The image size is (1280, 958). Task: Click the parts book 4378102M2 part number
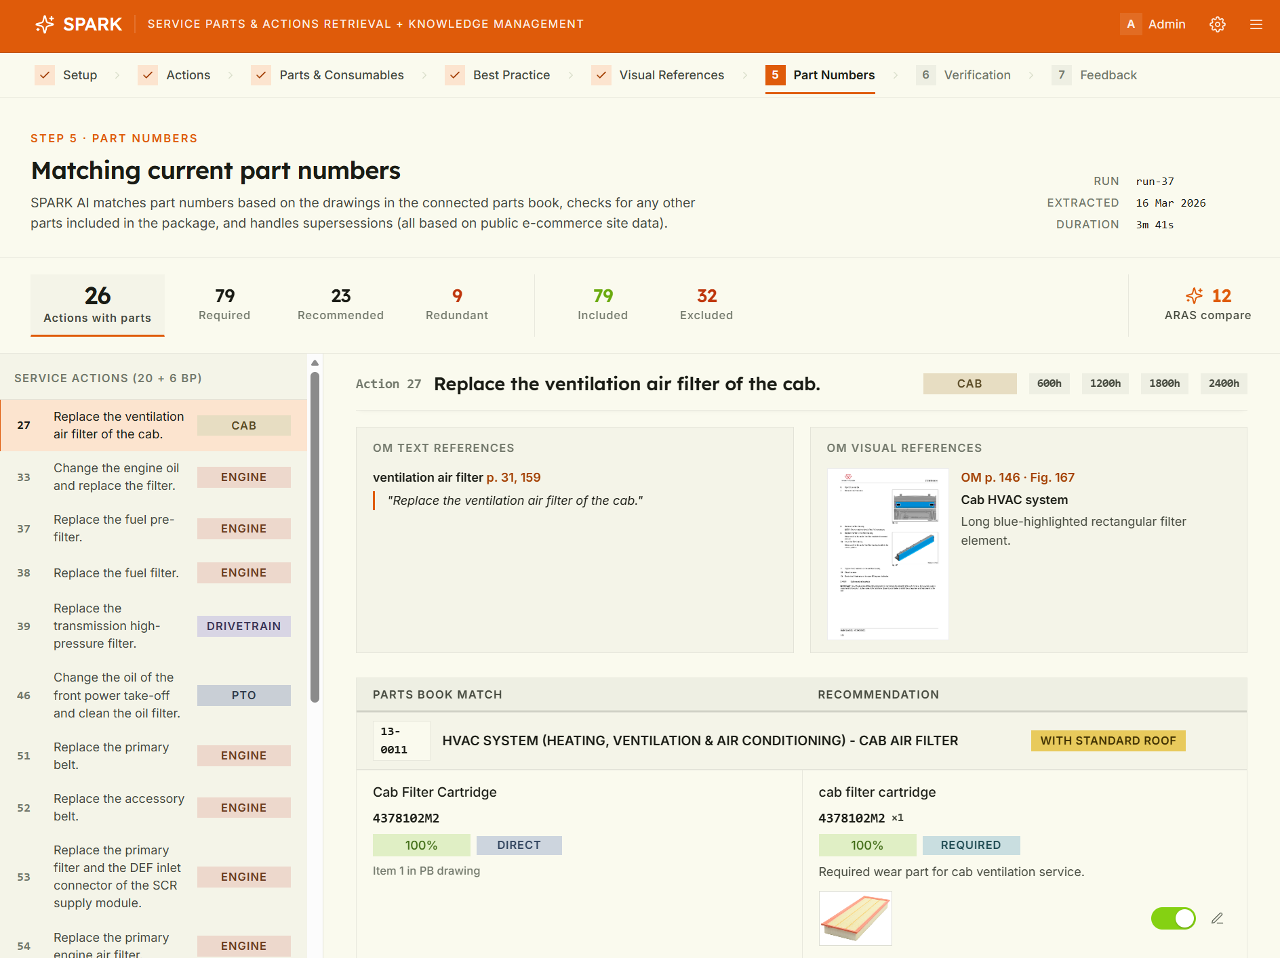[406, 818]
